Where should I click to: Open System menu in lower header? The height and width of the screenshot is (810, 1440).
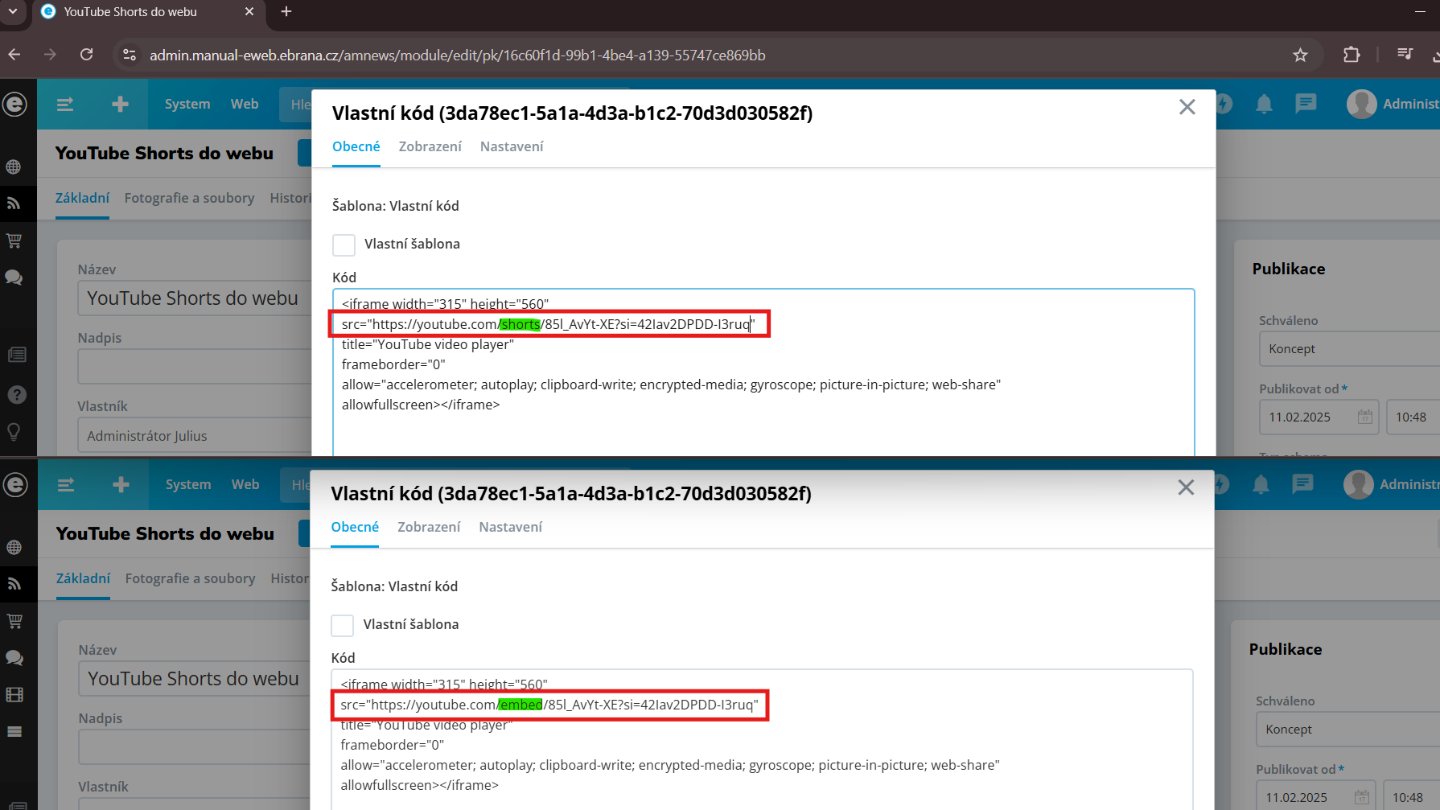click(x=188, y=484)
